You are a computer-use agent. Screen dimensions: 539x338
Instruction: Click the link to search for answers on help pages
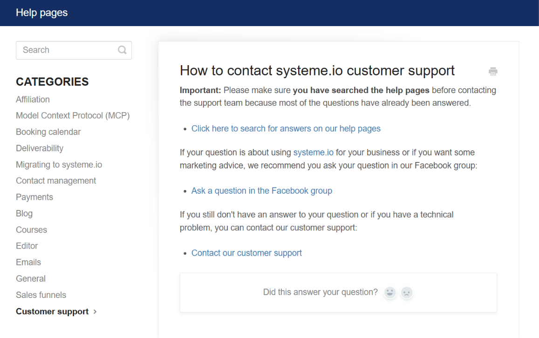[x=286, y=128]
